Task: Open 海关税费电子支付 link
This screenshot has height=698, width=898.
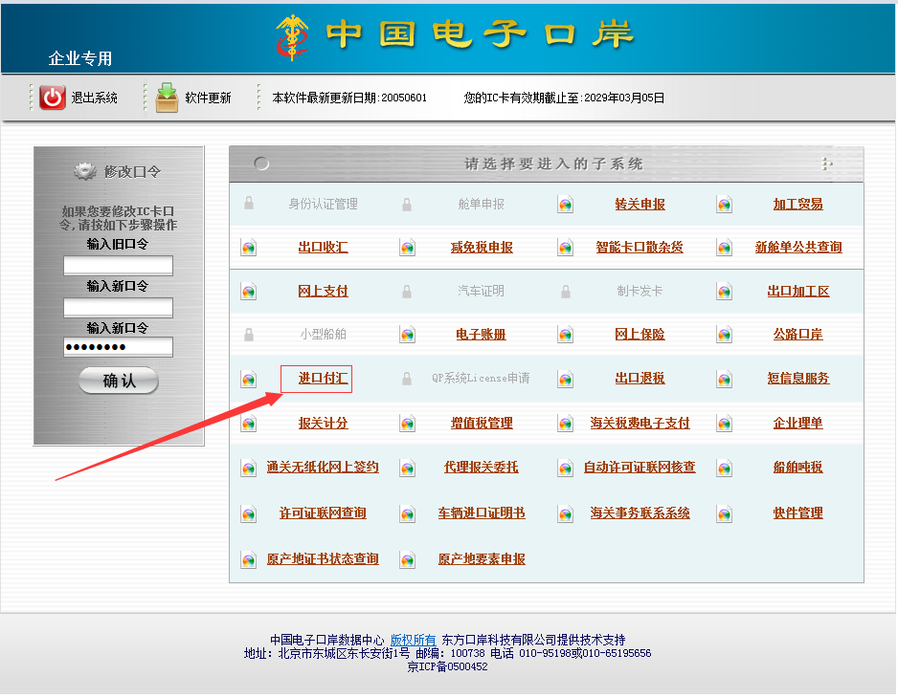Action: point(640,424)
